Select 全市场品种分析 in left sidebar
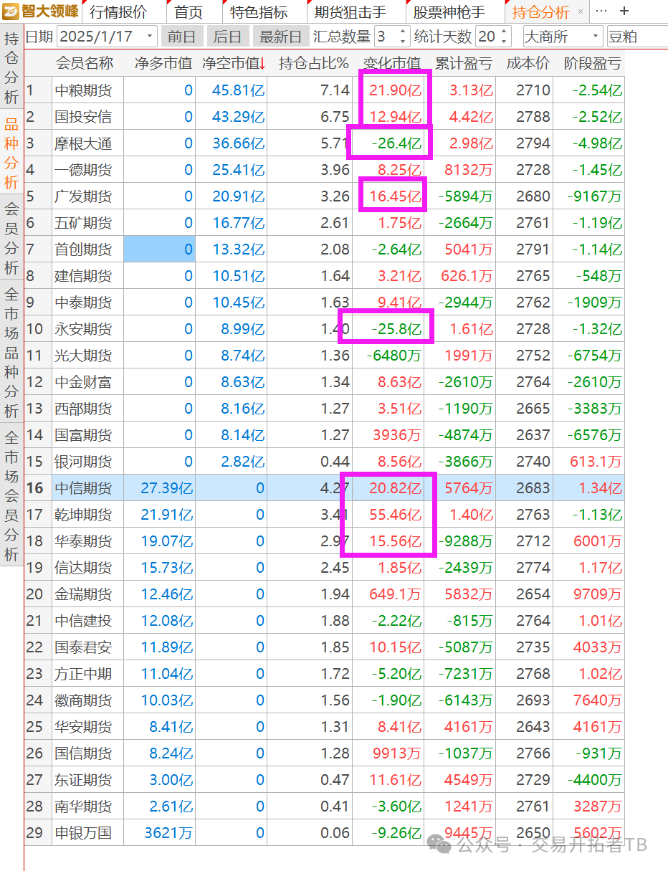 pyautogui.click(x=11, y=352)
